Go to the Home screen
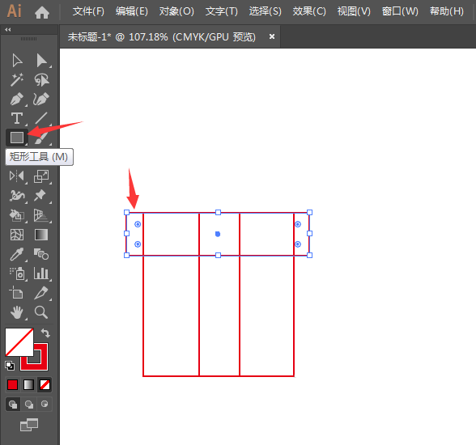 [x=42, y=12]
